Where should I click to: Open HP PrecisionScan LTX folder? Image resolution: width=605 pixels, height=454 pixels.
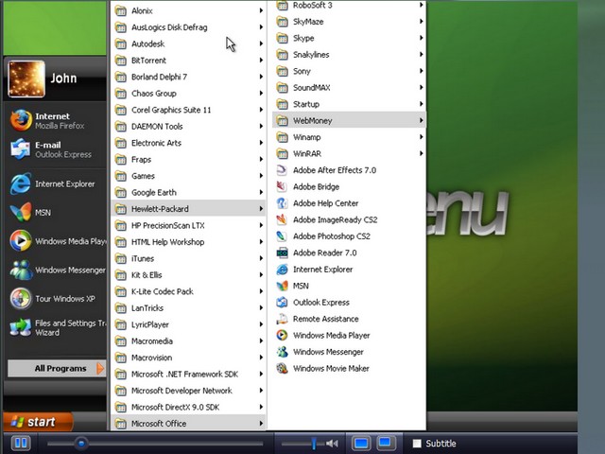coord(188,225)
